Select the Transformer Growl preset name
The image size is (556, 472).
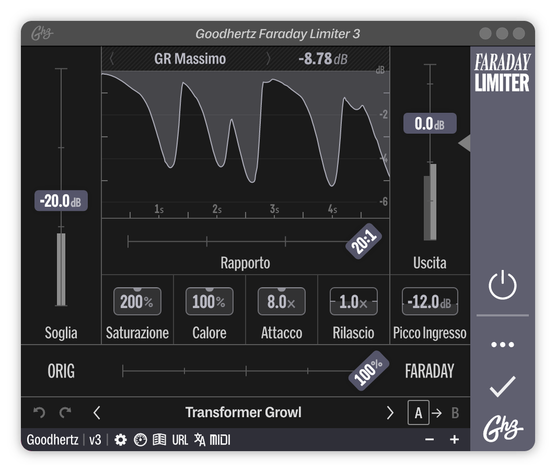[x=244, y=412]
